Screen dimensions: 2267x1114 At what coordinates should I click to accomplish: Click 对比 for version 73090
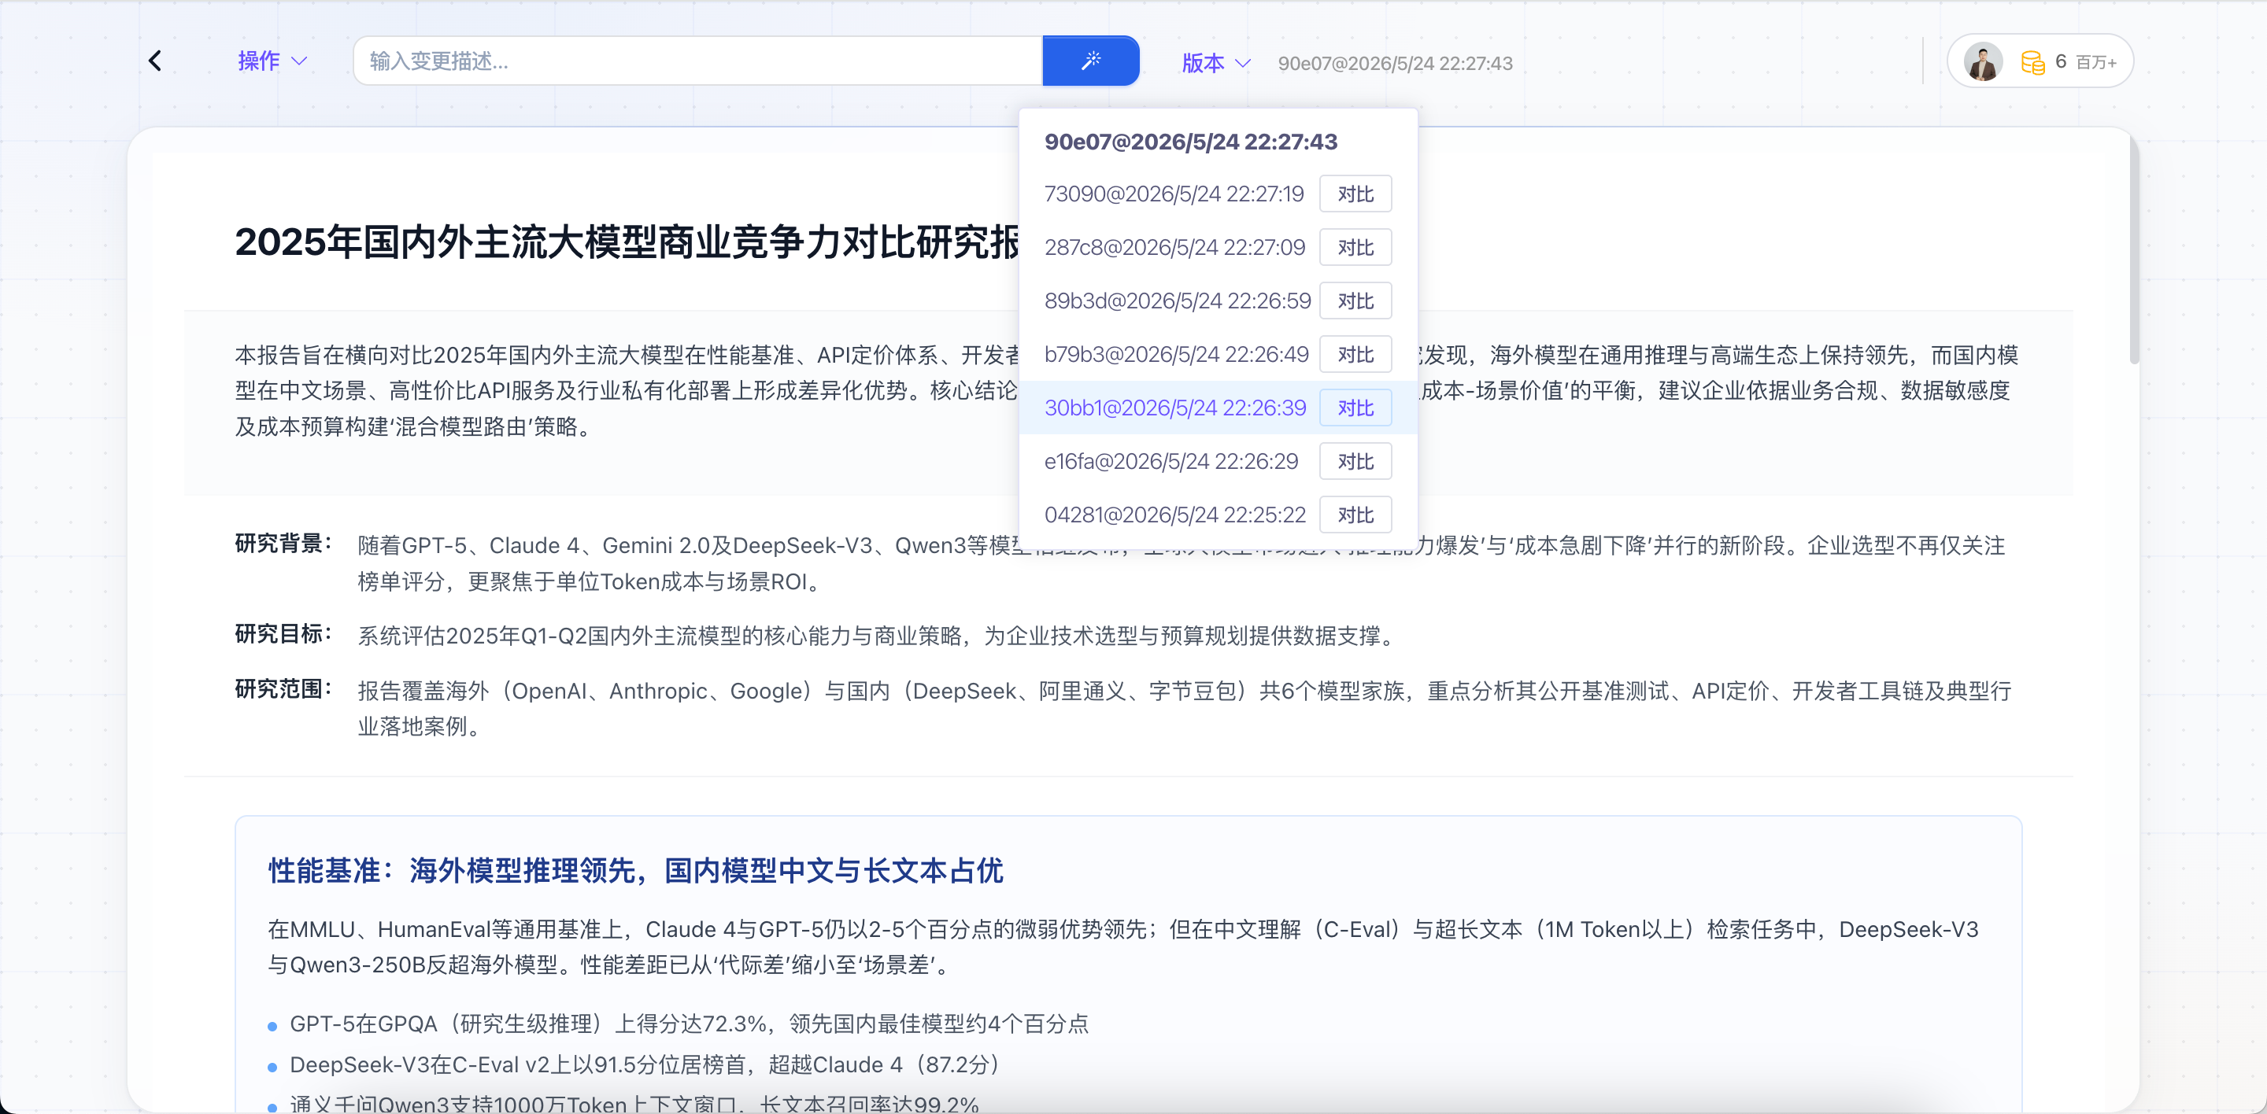1355,194
